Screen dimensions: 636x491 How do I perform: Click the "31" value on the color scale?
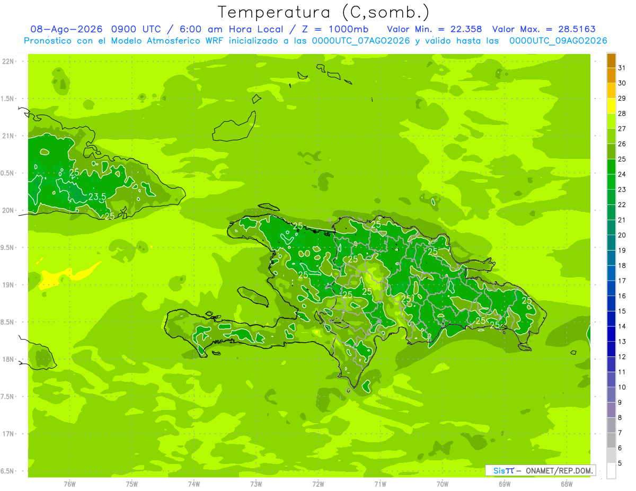[622, 68]
